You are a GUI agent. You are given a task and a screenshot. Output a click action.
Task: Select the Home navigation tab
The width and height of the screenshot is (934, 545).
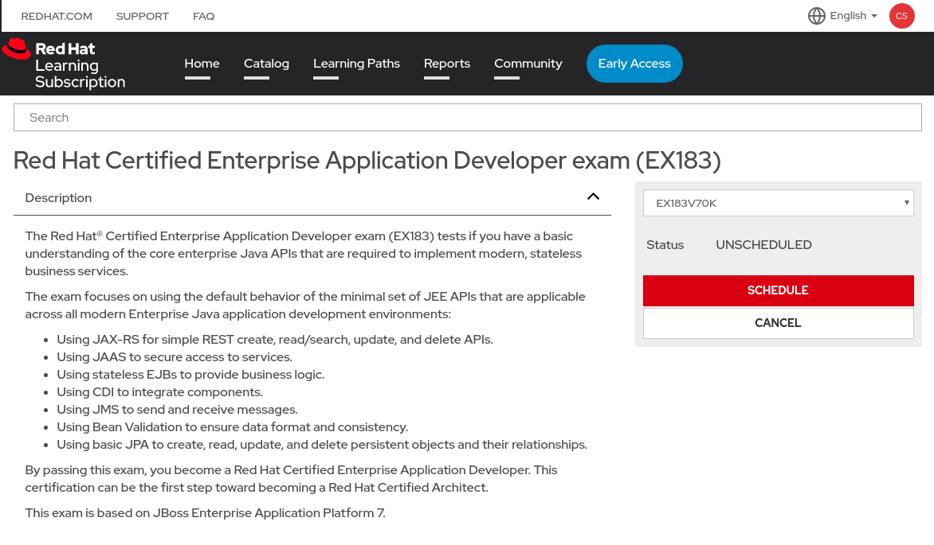tap(202, 64)
